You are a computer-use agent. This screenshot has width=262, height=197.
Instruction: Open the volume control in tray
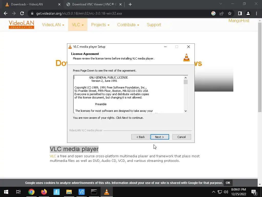coord(226,192)
